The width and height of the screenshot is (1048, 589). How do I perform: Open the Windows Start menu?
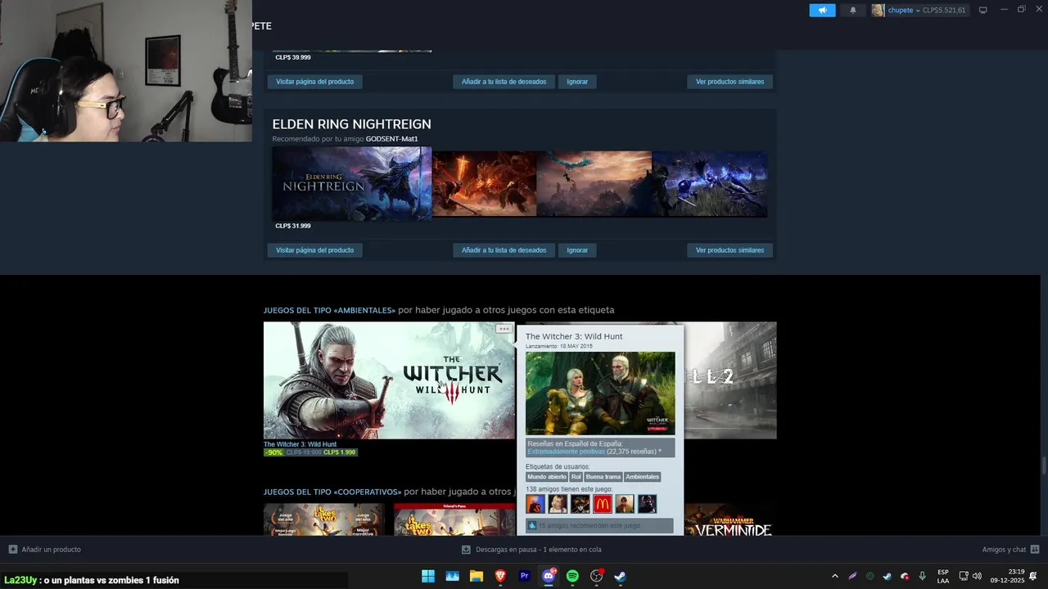pyautogui.click(x=428, y=576)
